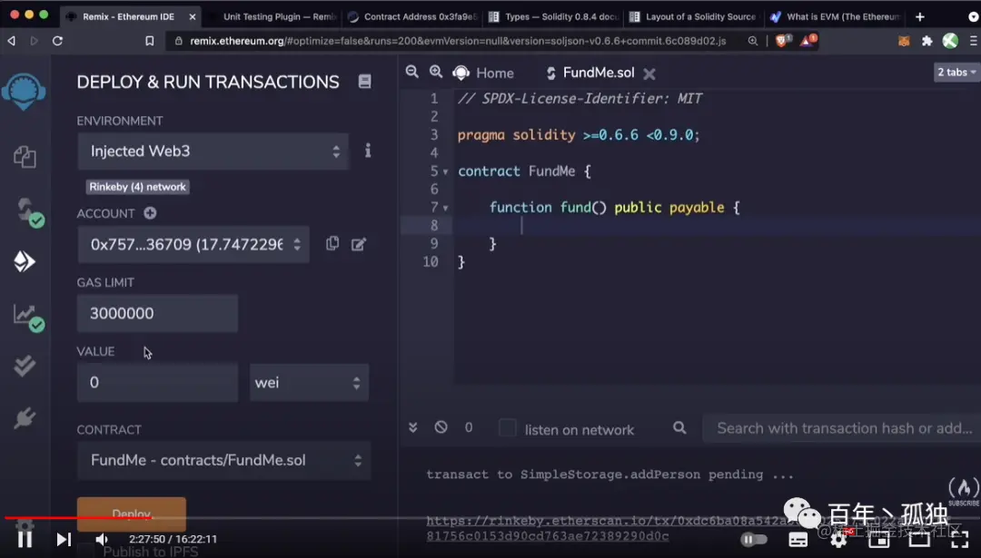The image size is (981, 558).
Task: Open the Environment Injected Web3 dropdown
Action: pos(213,152)
